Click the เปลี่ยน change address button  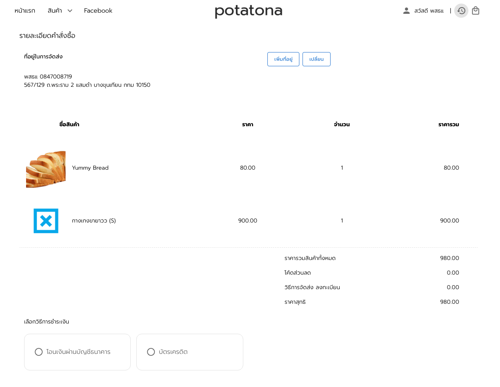click(x=316, y=59)
